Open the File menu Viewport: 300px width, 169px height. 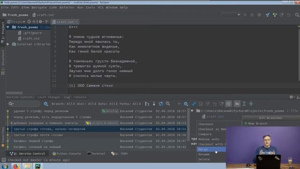coord(5,8)
